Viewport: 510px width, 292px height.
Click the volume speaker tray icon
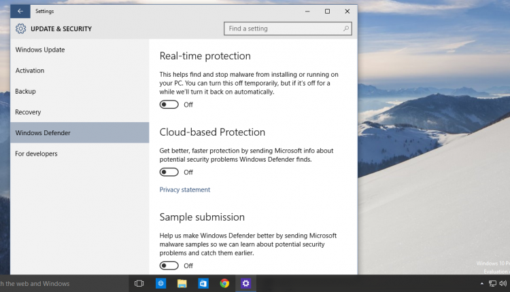pyautogui.click(x=503, y=284)
